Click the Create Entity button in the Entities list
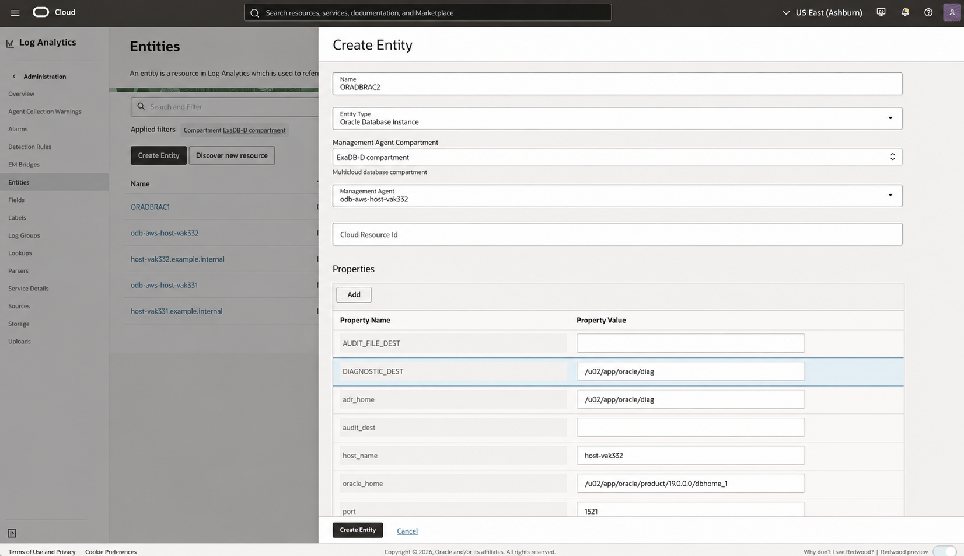 pyautogui.click(x=159, y=155)
